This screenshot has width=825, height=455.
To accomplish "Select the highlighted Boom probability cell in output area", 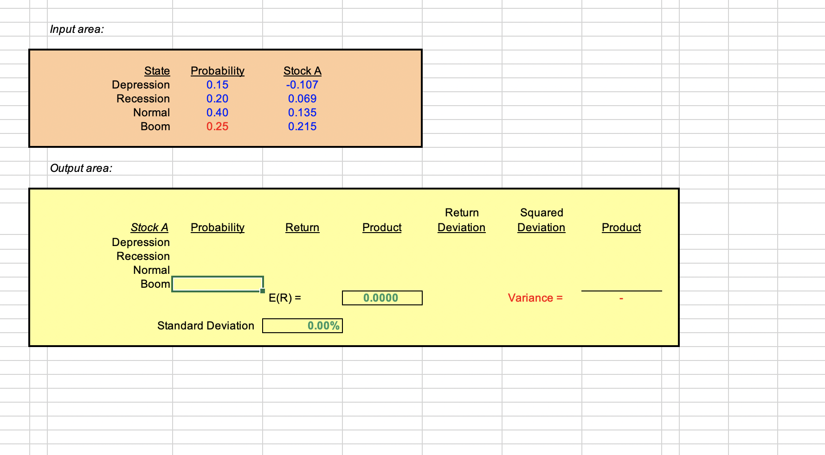I will point(218,284).
